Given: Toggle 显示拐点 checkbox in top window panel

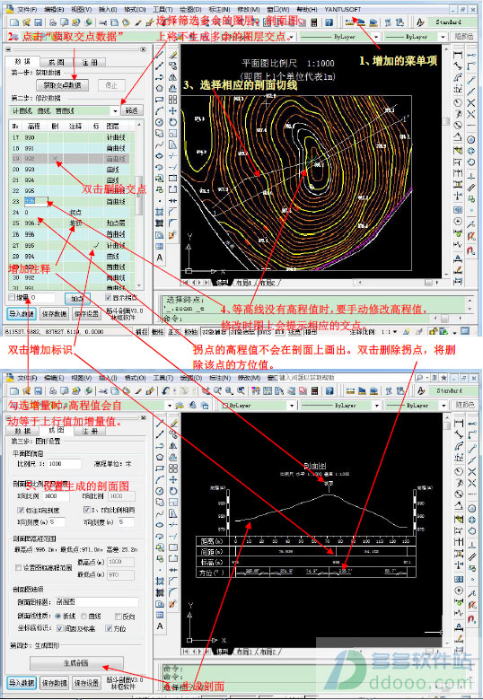Looking at the screenshot, I should 108,297.
